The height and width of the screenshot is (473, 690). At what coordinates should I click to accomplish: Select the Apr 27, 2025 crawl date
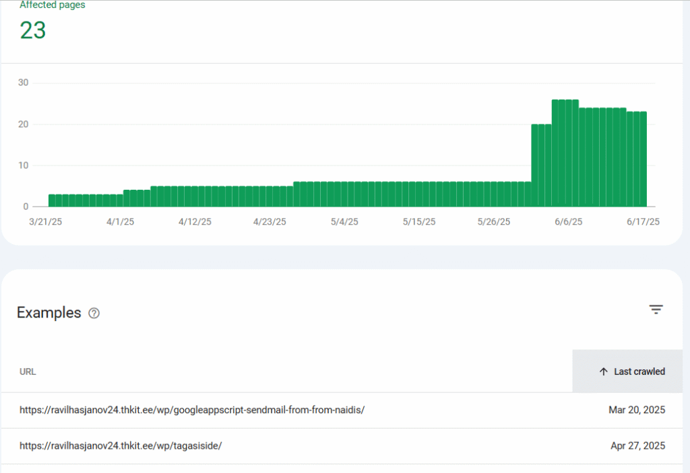637,445
